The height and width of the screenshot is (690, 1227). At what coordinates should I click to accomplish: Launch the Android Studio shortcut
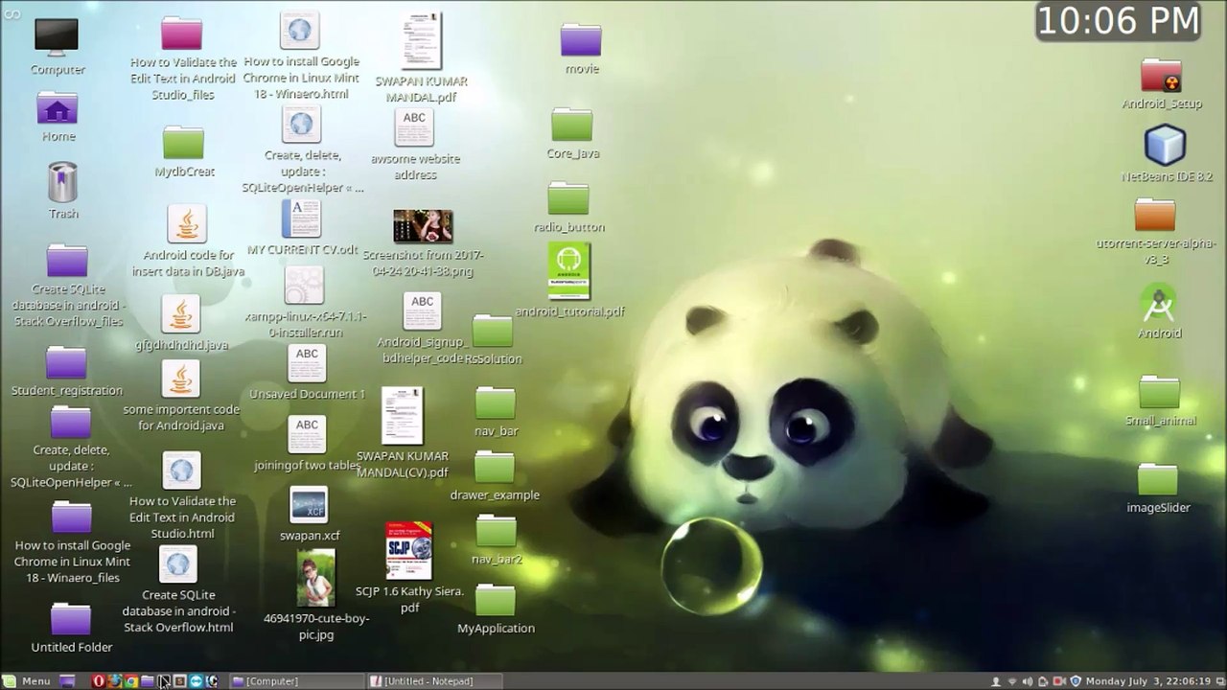pos(1159,305)
